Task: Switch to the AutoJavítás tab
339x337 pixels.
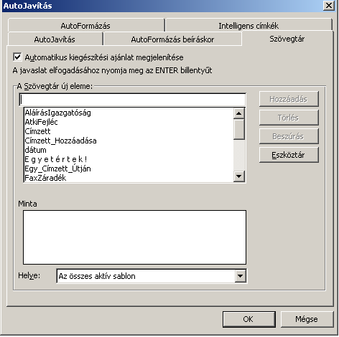Action: point(55,39)
